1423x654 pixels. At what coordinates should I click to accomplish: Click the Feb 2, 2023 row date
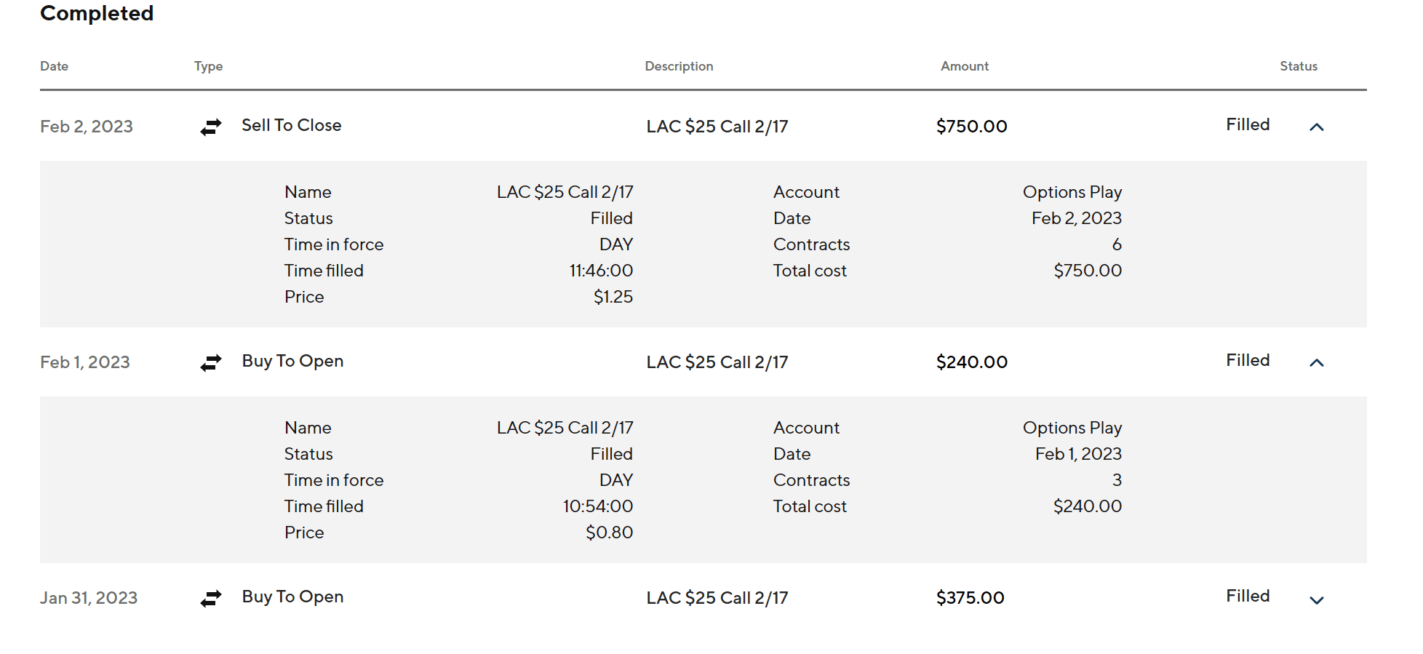(x=87, y=127)
